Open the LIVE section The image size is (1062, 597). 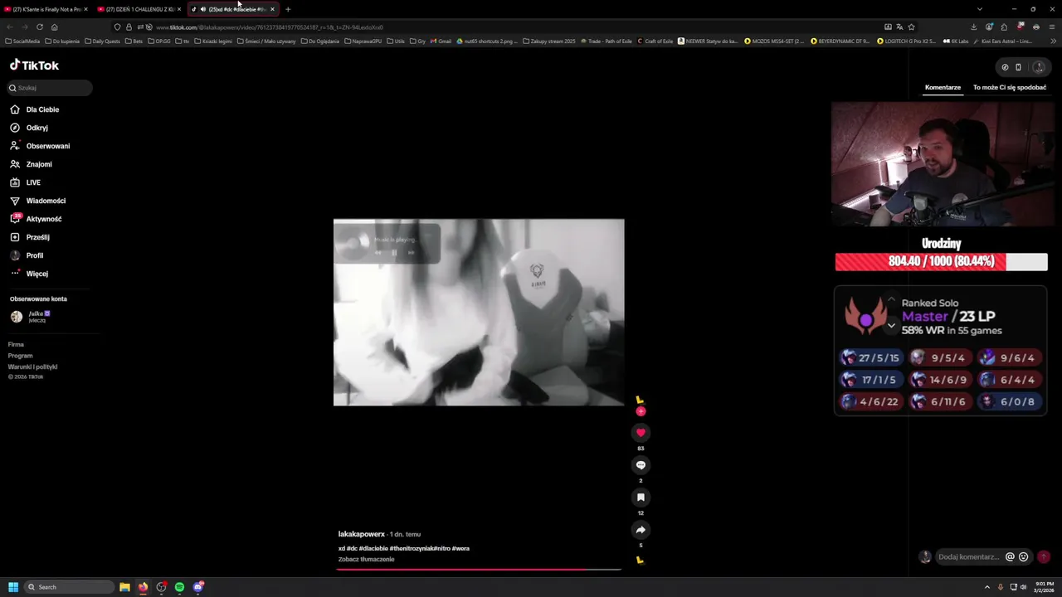click(26, 182)
